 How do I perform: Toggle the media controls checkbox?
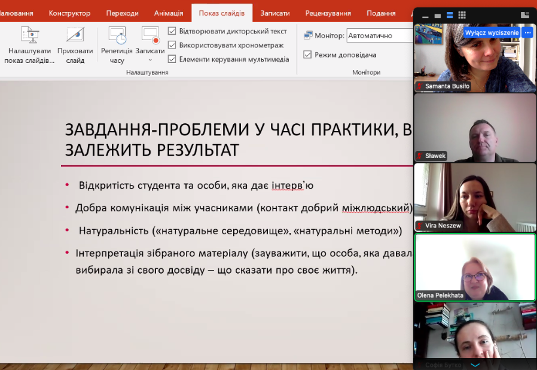point(172,59)
